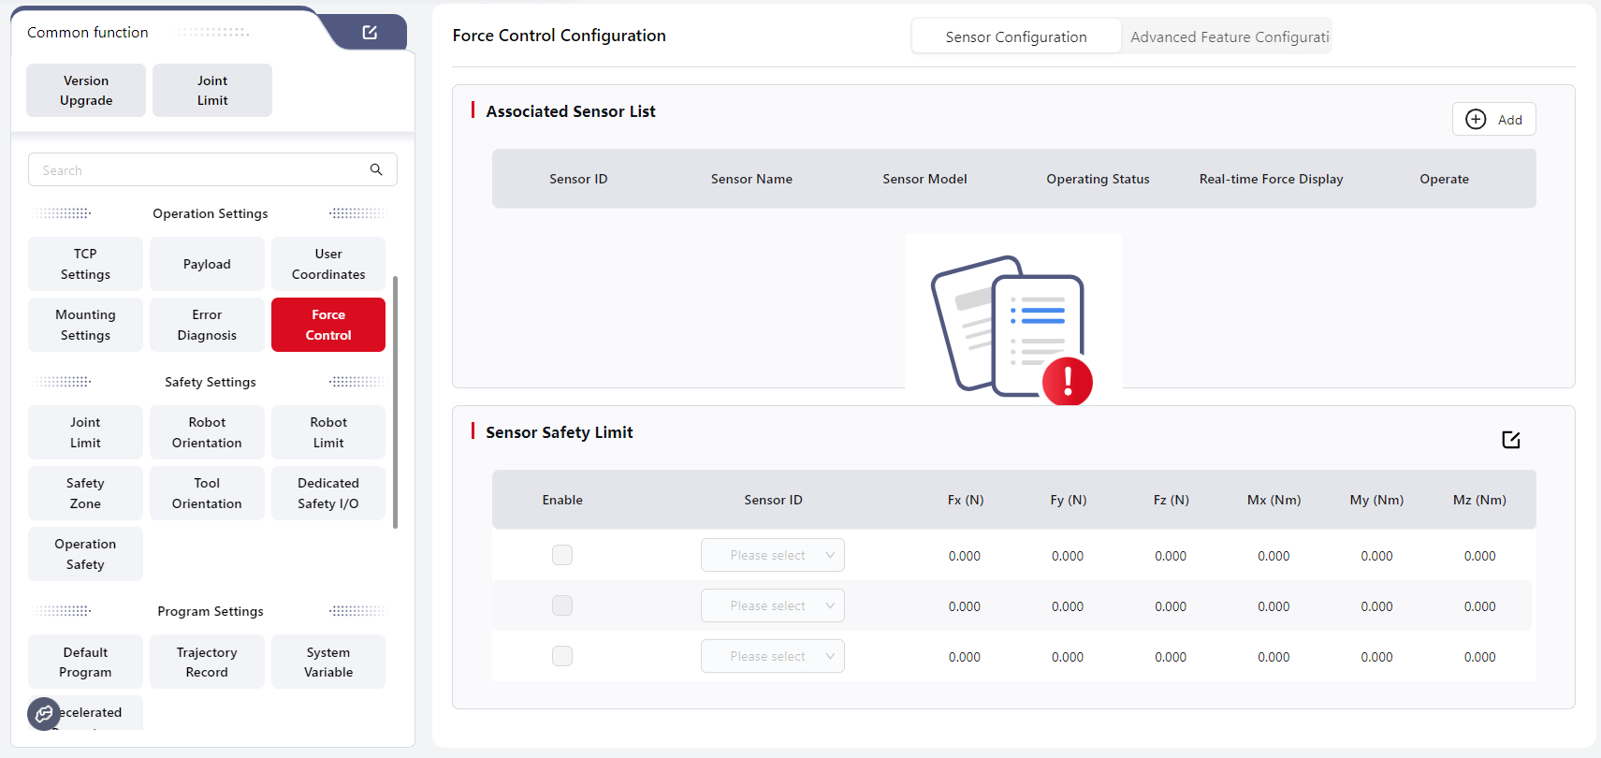Check the third row Enable checkbox
The width and height of the screenshot is (1601, 758).
coord(562,656)
